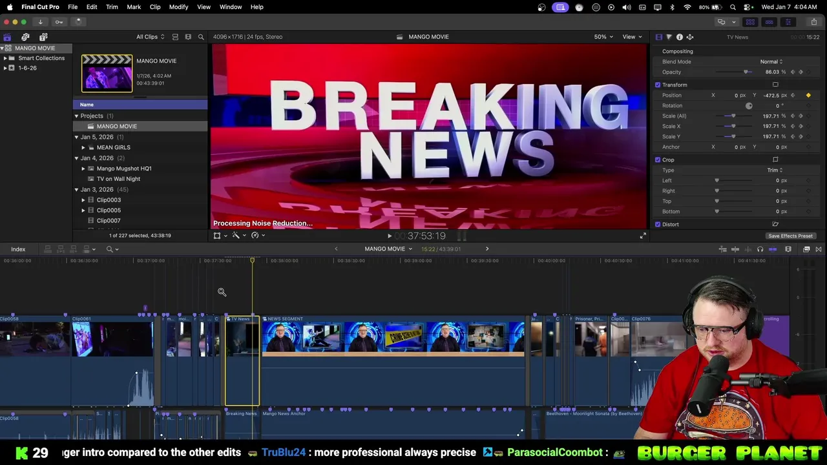The image size is (827, 465).
Task: Adjust the Crop Left slider
Action: 733,181
